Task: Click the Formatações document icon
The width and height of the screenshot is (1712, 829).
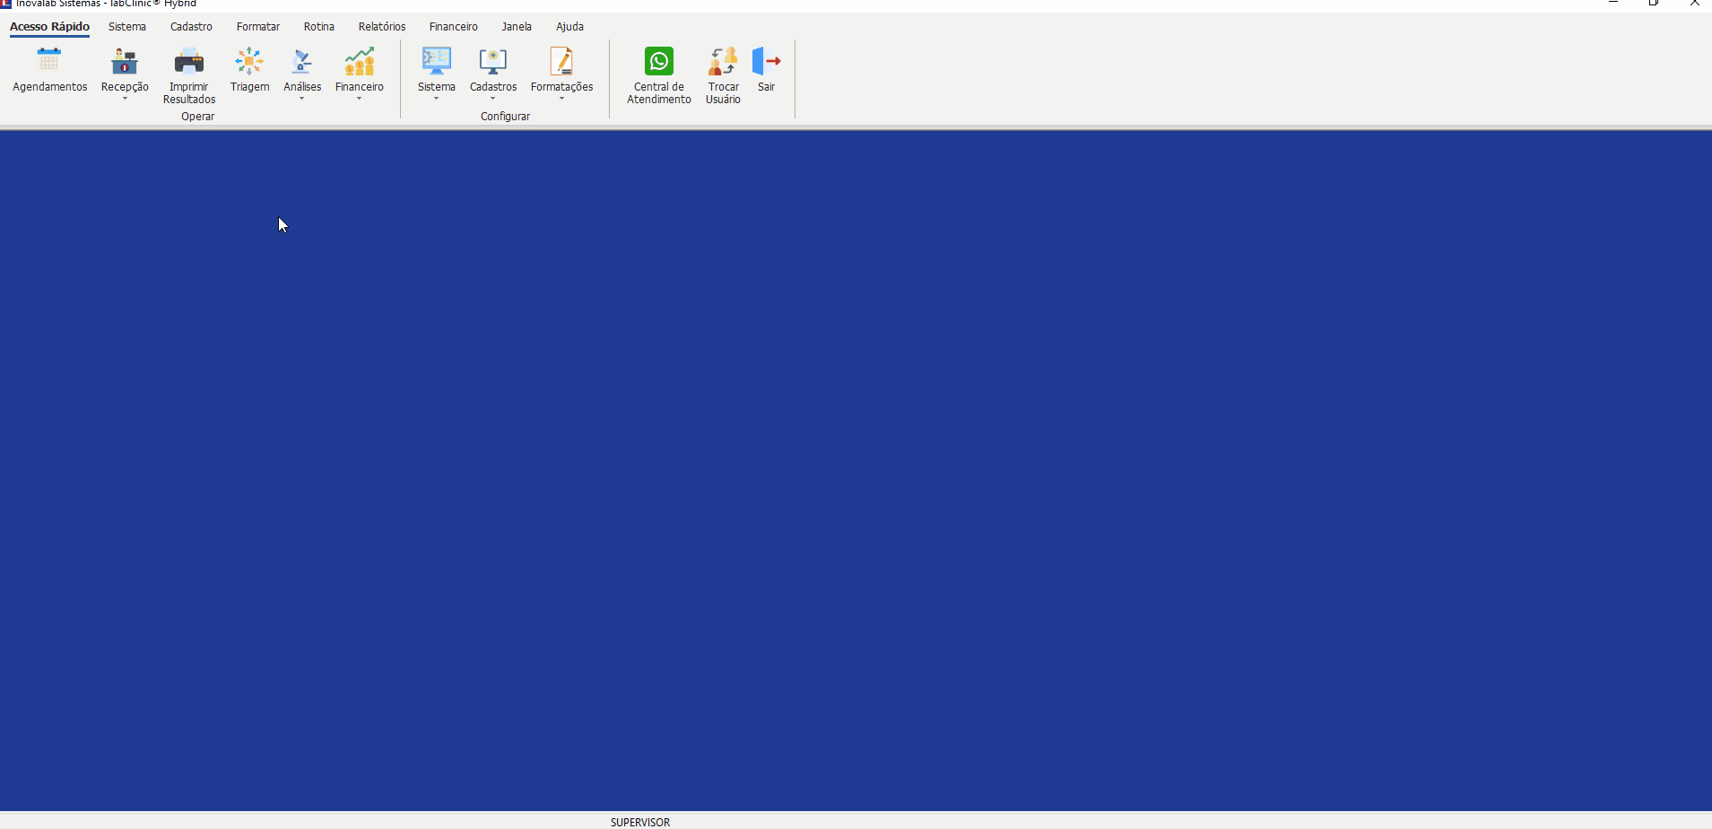Action: point(561,61)
